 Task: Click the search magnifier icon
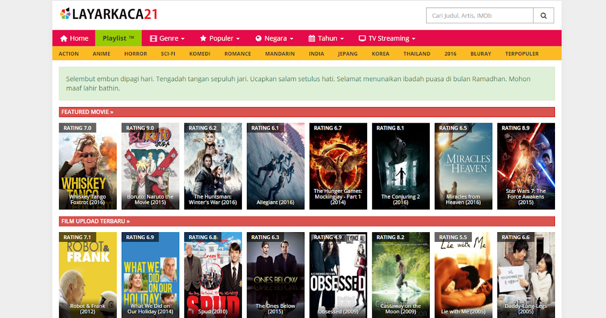(543, 15)
